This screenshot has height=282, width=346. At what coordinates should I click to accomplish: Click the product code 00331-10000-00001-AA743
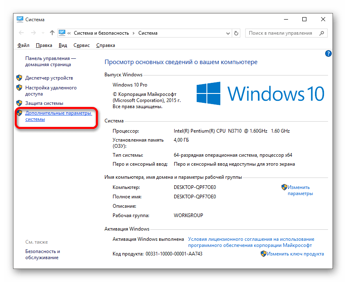point(174,254)
